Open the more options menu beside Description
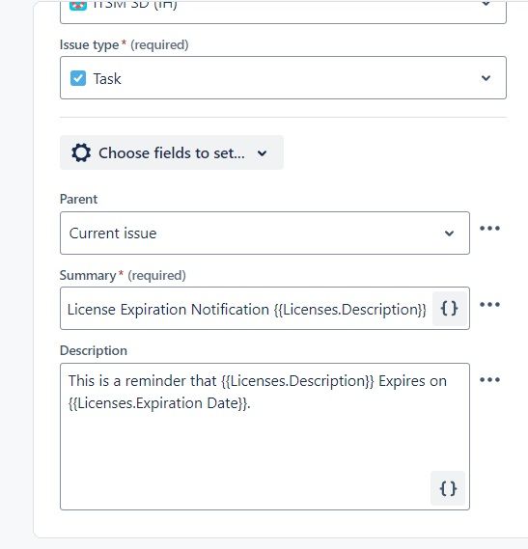 (x=489, y=380)
